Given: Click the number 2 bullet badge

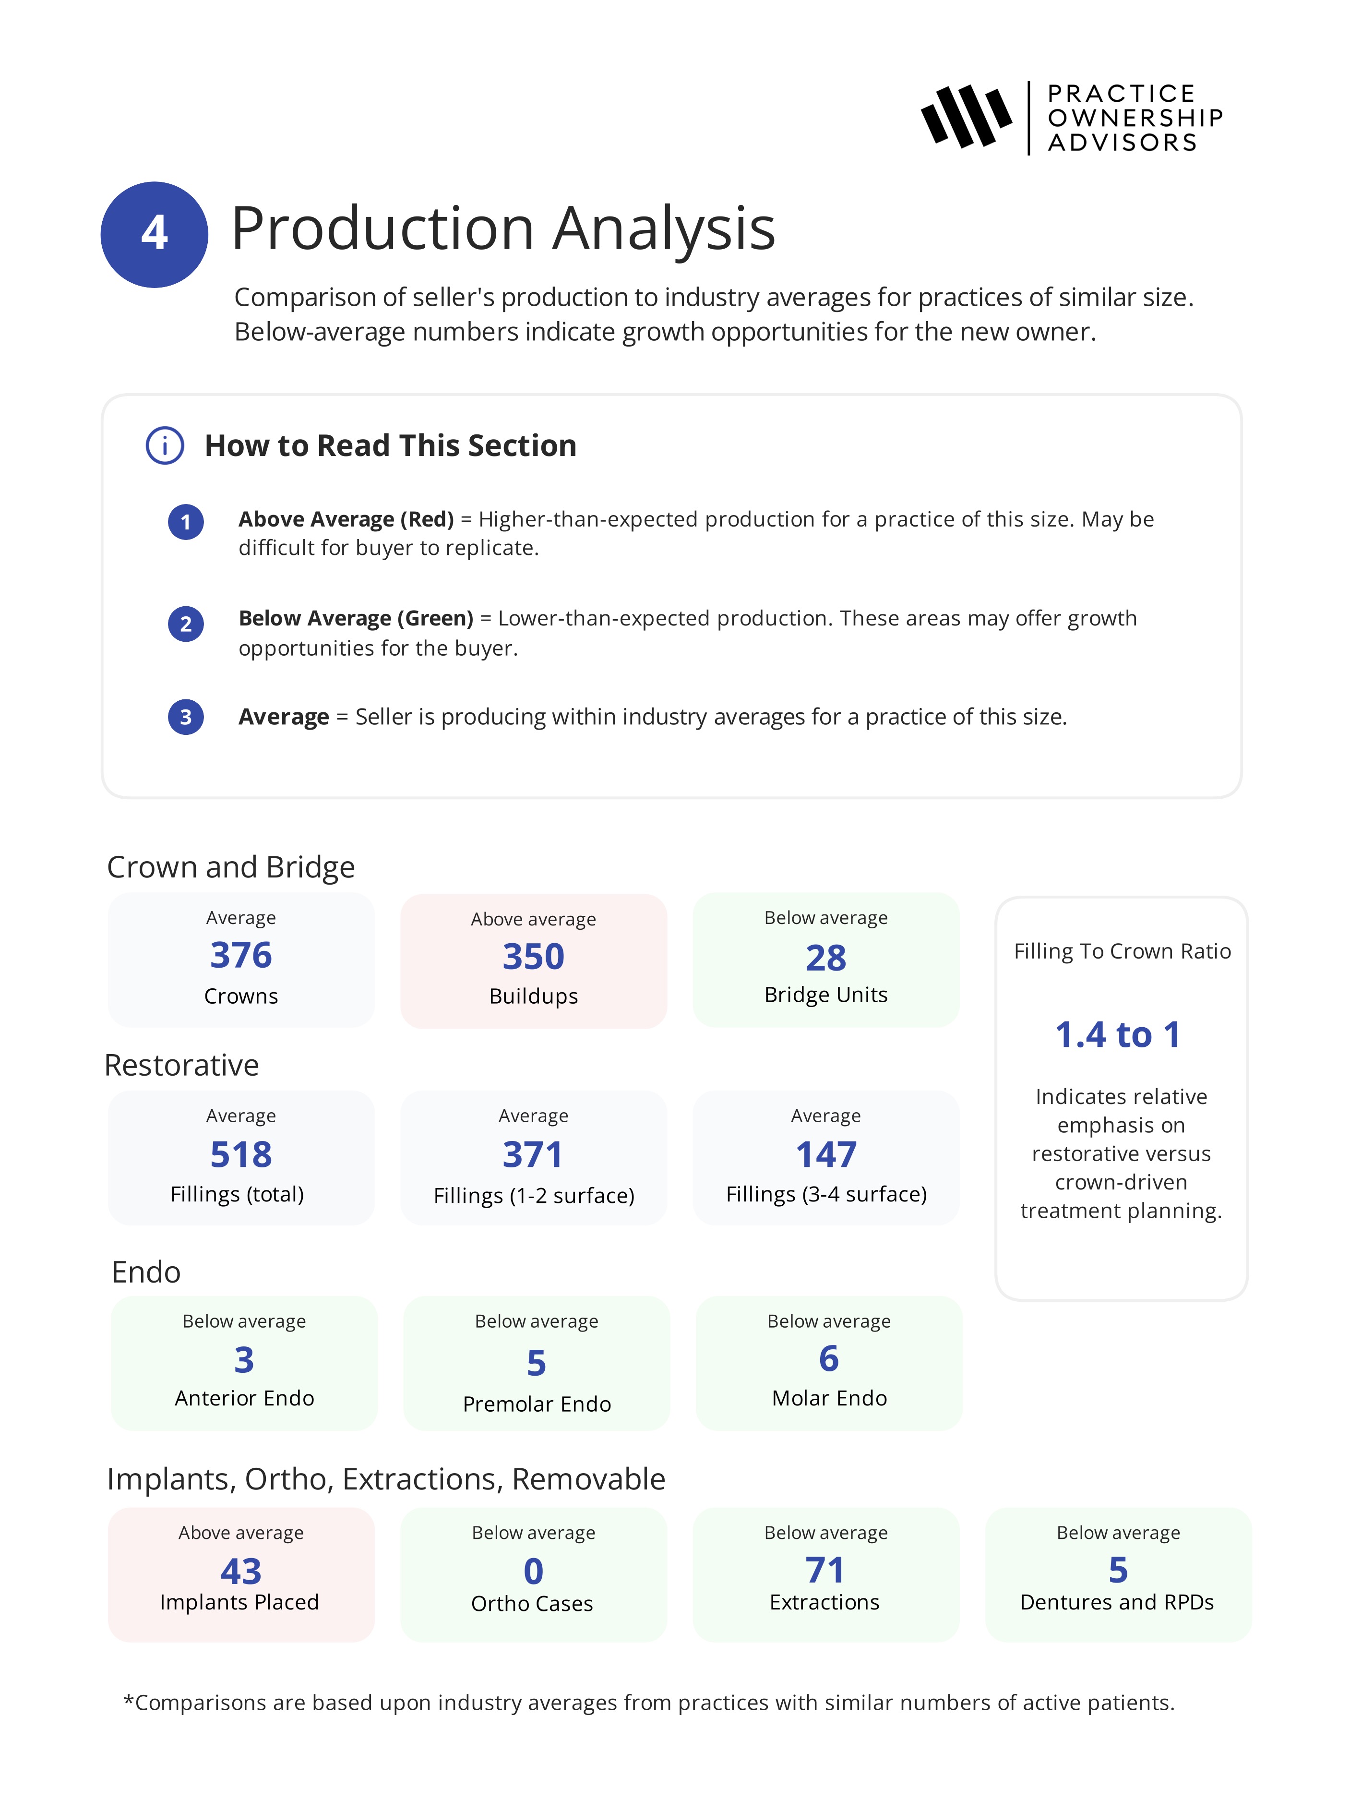Looking at the screenshot, I should tap(186, 624).
